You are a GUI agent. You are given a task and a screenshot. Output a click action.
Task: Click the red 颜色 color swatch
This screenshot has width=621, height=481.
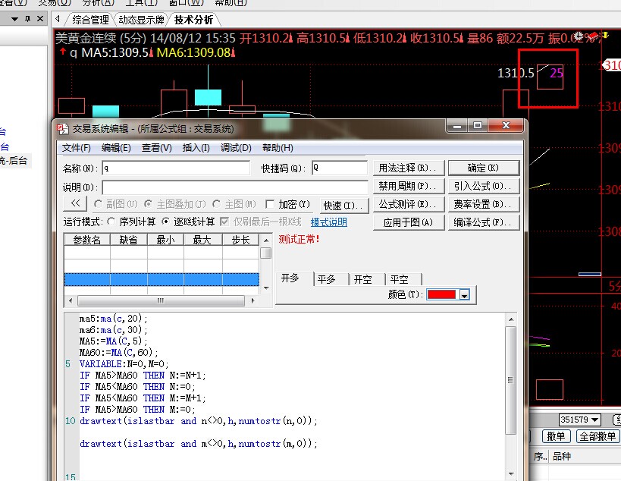pos(441,294)
